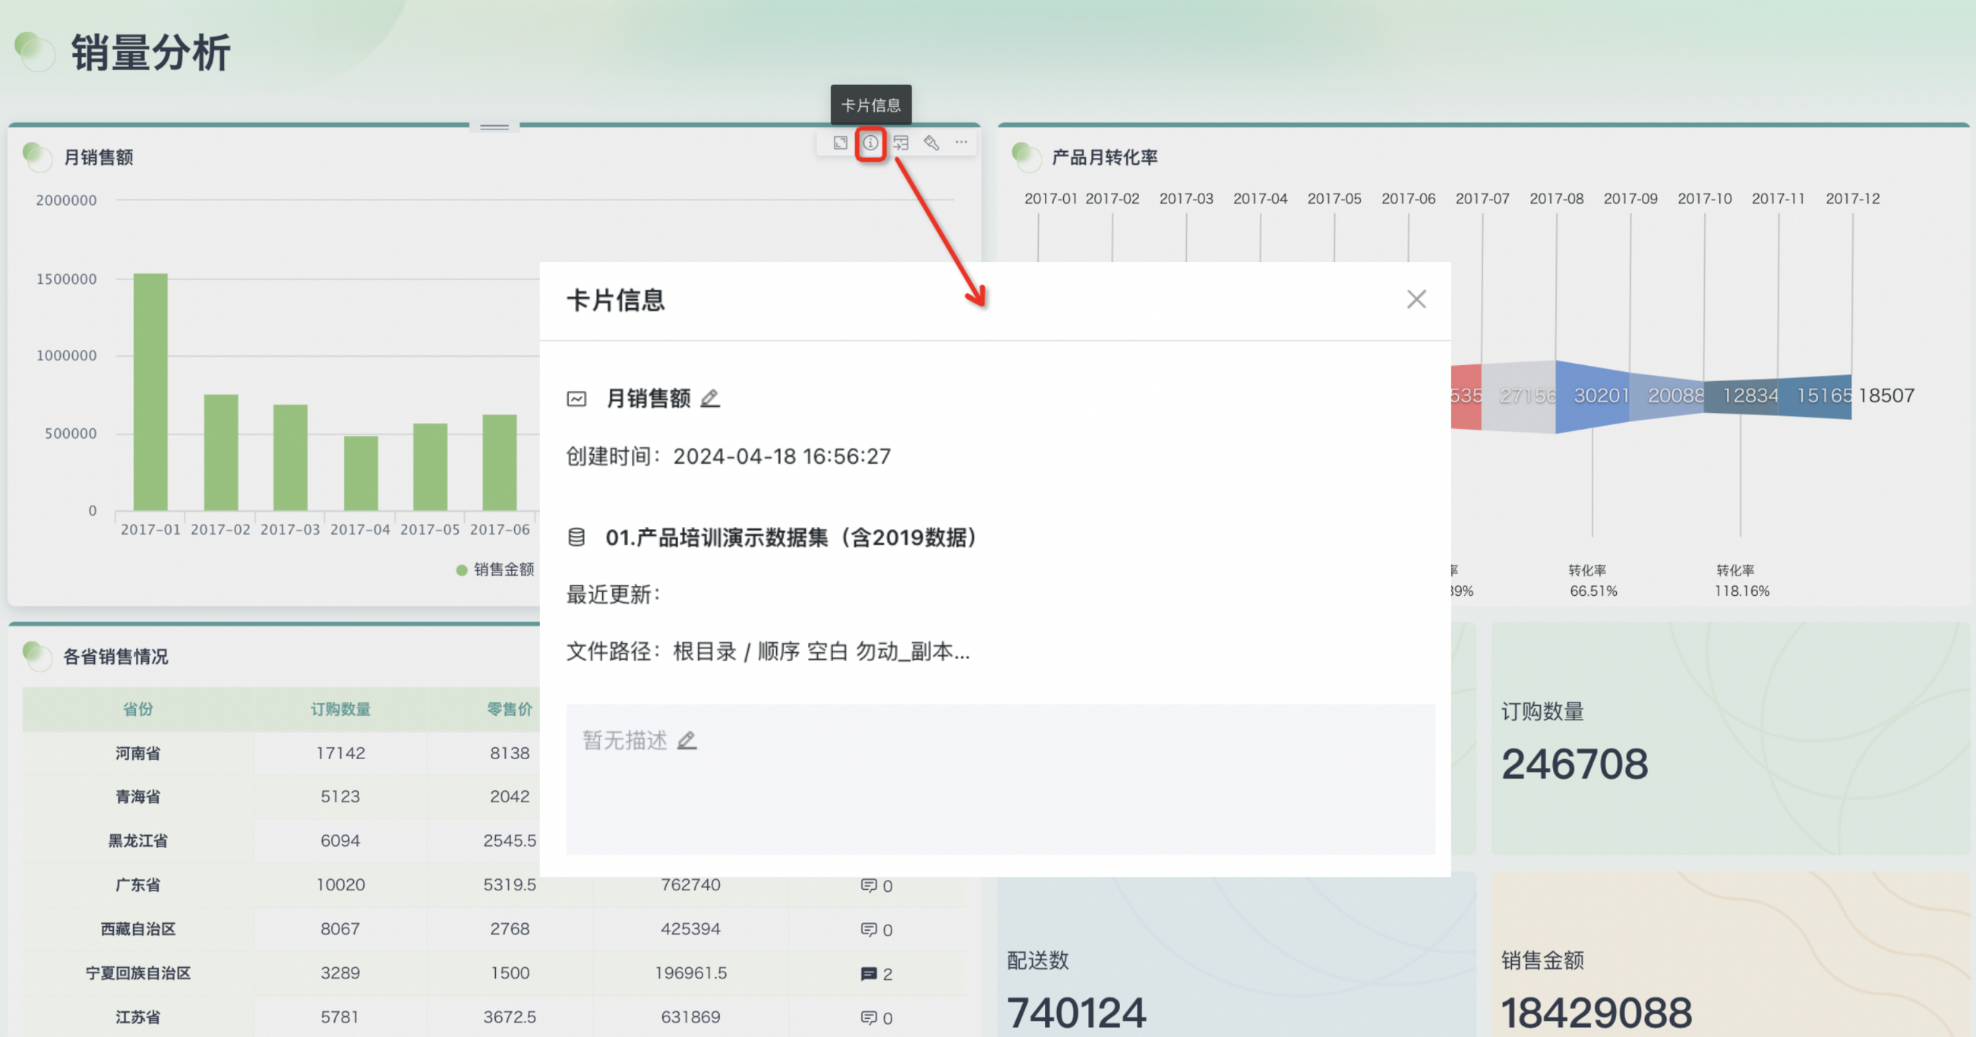Click the 转化率 118.16% label
The height and width of the screenshot is (1037, 1976).
1741,581
